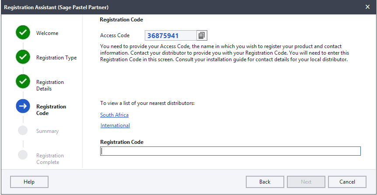377x195 pixels.
Task: Close the Registration Assistant window
Action: point(367,7)
